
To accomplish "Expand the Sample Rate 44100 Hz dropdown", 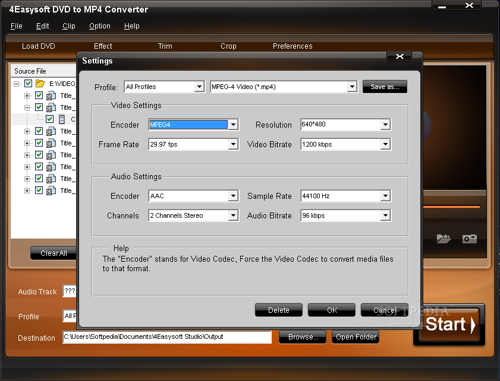I will (385, 196).
